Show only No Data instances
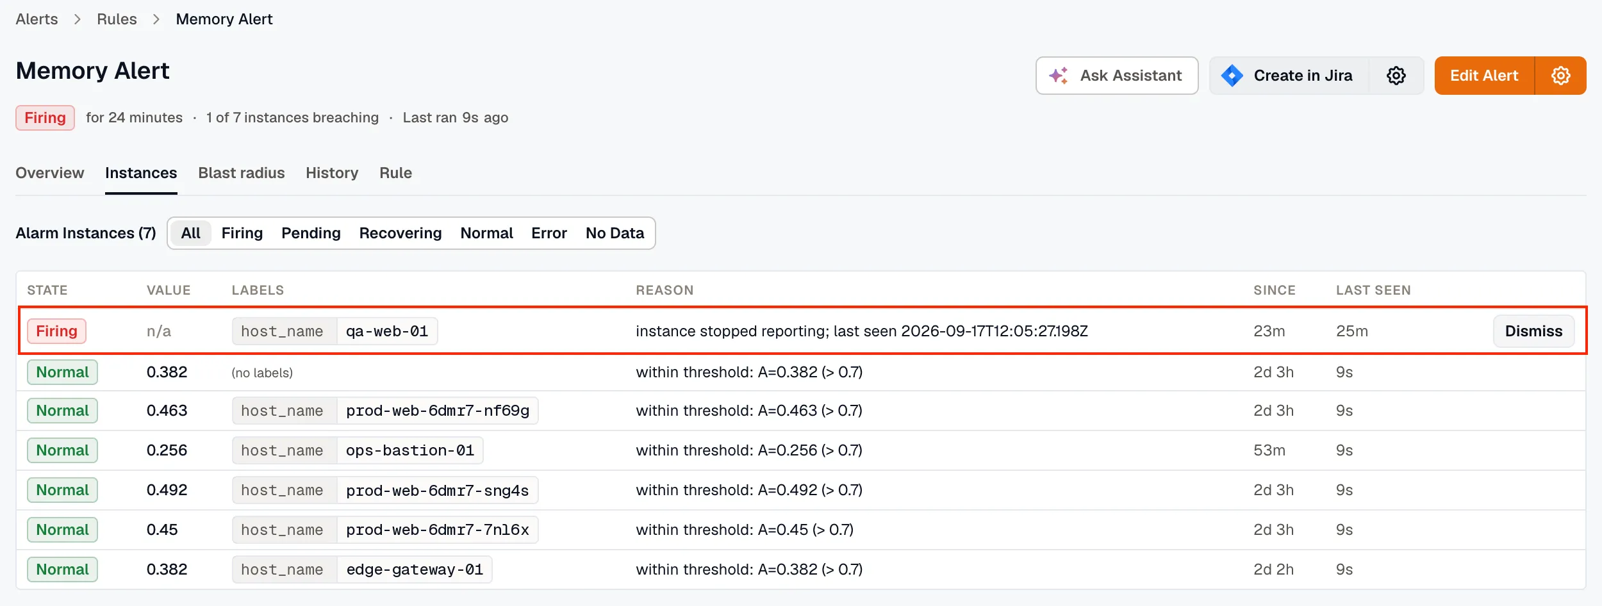Image resolution: width=1602 pixels, height=606 pixels. pos(615,233)
